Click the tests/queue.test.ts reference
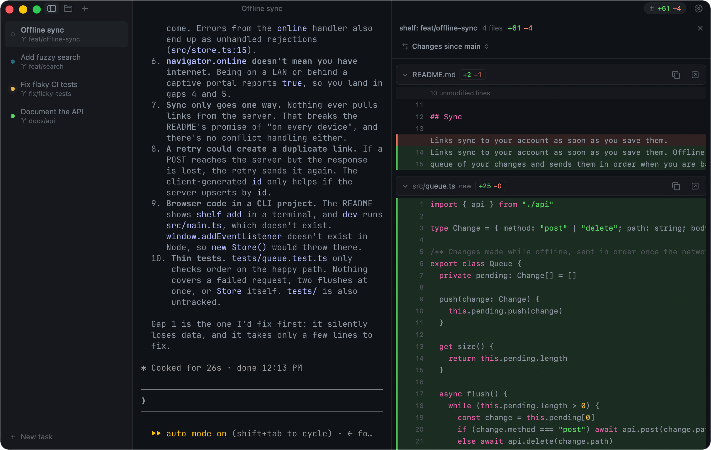This screenshot has height=450, width=711. pyautogui.click(x=279, y=258)
